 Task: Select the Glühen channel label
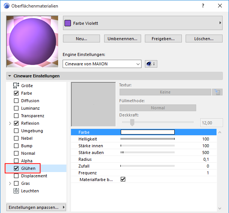tap(28, 168)
